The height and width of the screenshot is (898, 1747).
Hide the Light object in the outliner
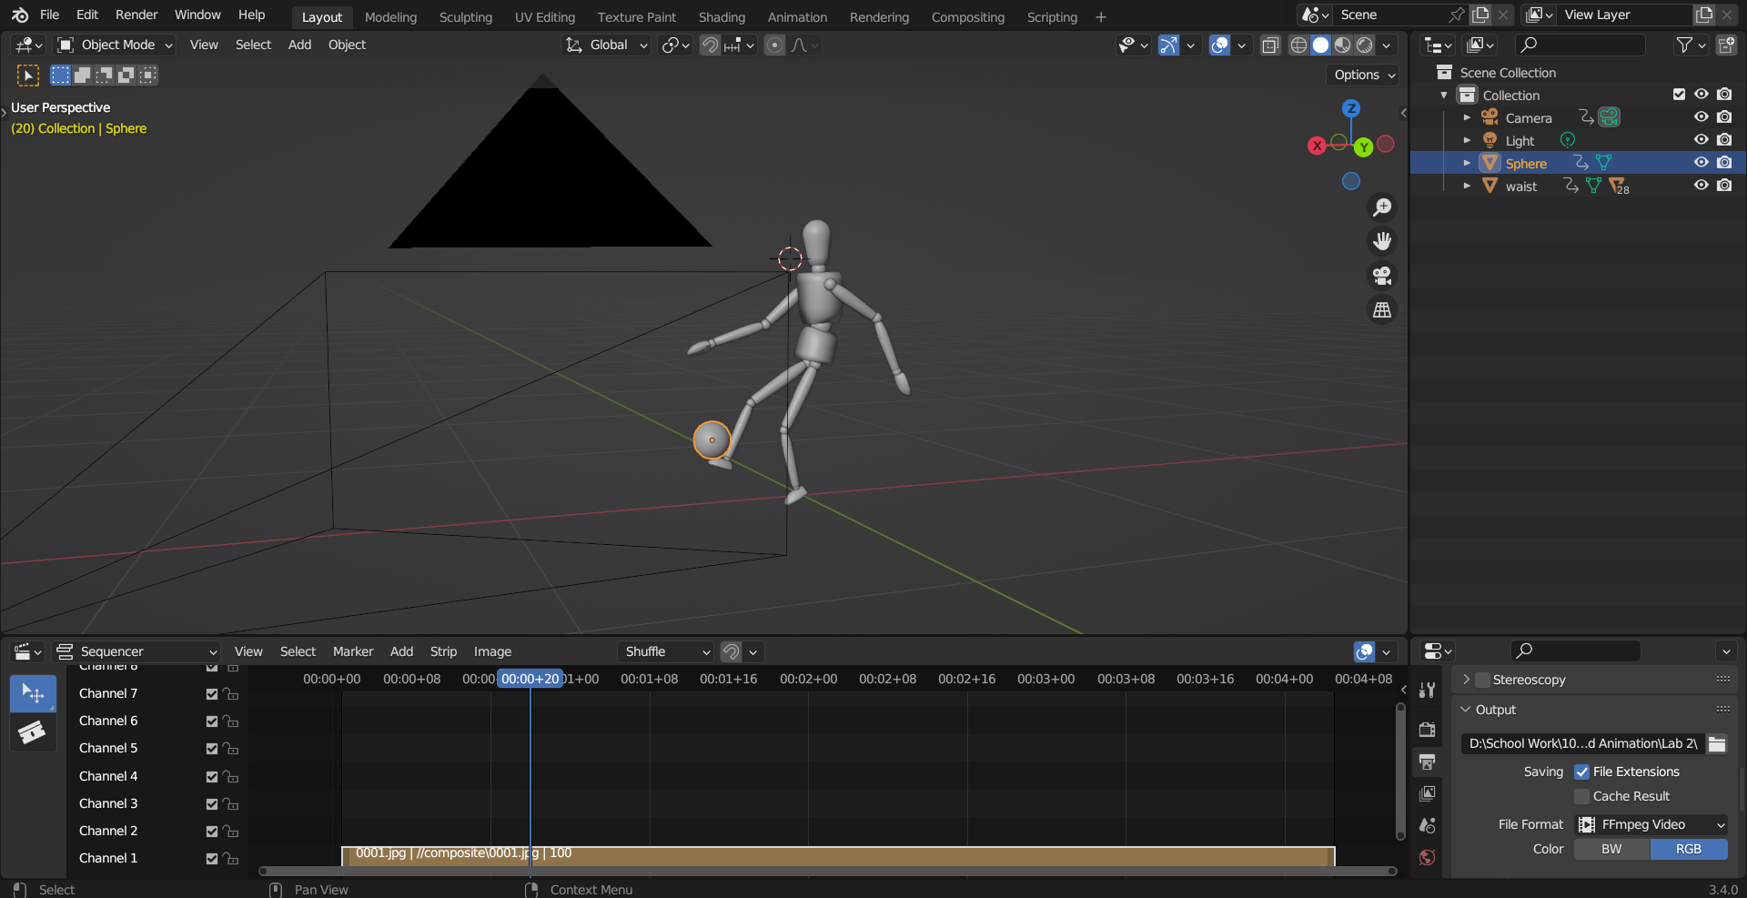point(1702,139)
